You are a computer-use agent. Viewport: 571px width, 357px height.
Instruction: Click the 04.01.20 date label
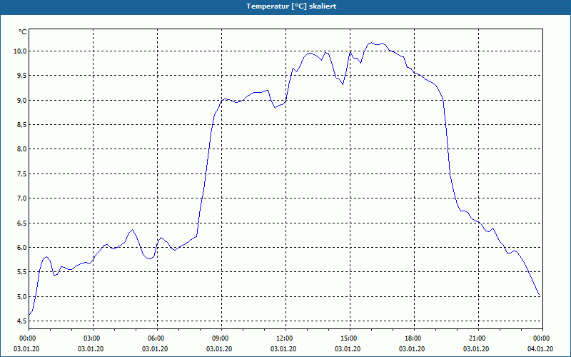[x=540, y=349]
